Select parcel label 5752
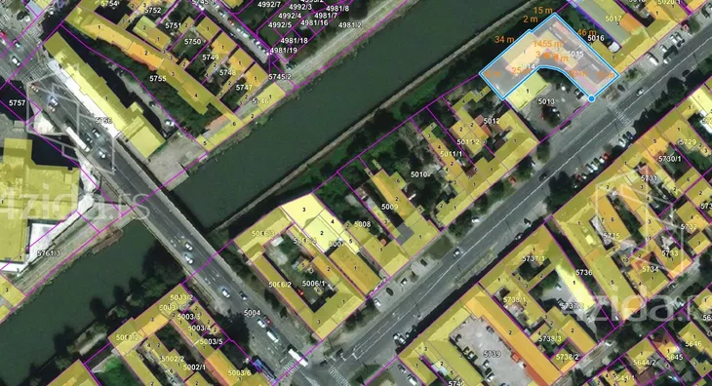Viewport: 712px width, 386px height. (152, 10)
